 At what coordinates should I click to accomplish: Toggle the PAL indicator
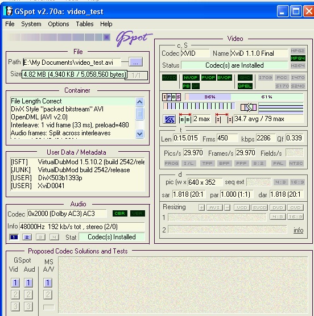pos(278,163)
